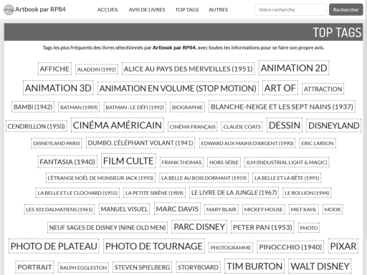Select the Hors-série tag
This screenshot has height=275, width=367.
[x=224, y=163]
